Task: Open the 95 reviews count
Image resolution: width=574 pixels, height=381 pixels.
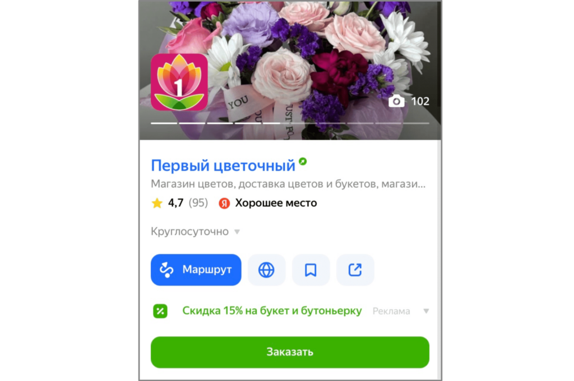Action: pos(198,203)
